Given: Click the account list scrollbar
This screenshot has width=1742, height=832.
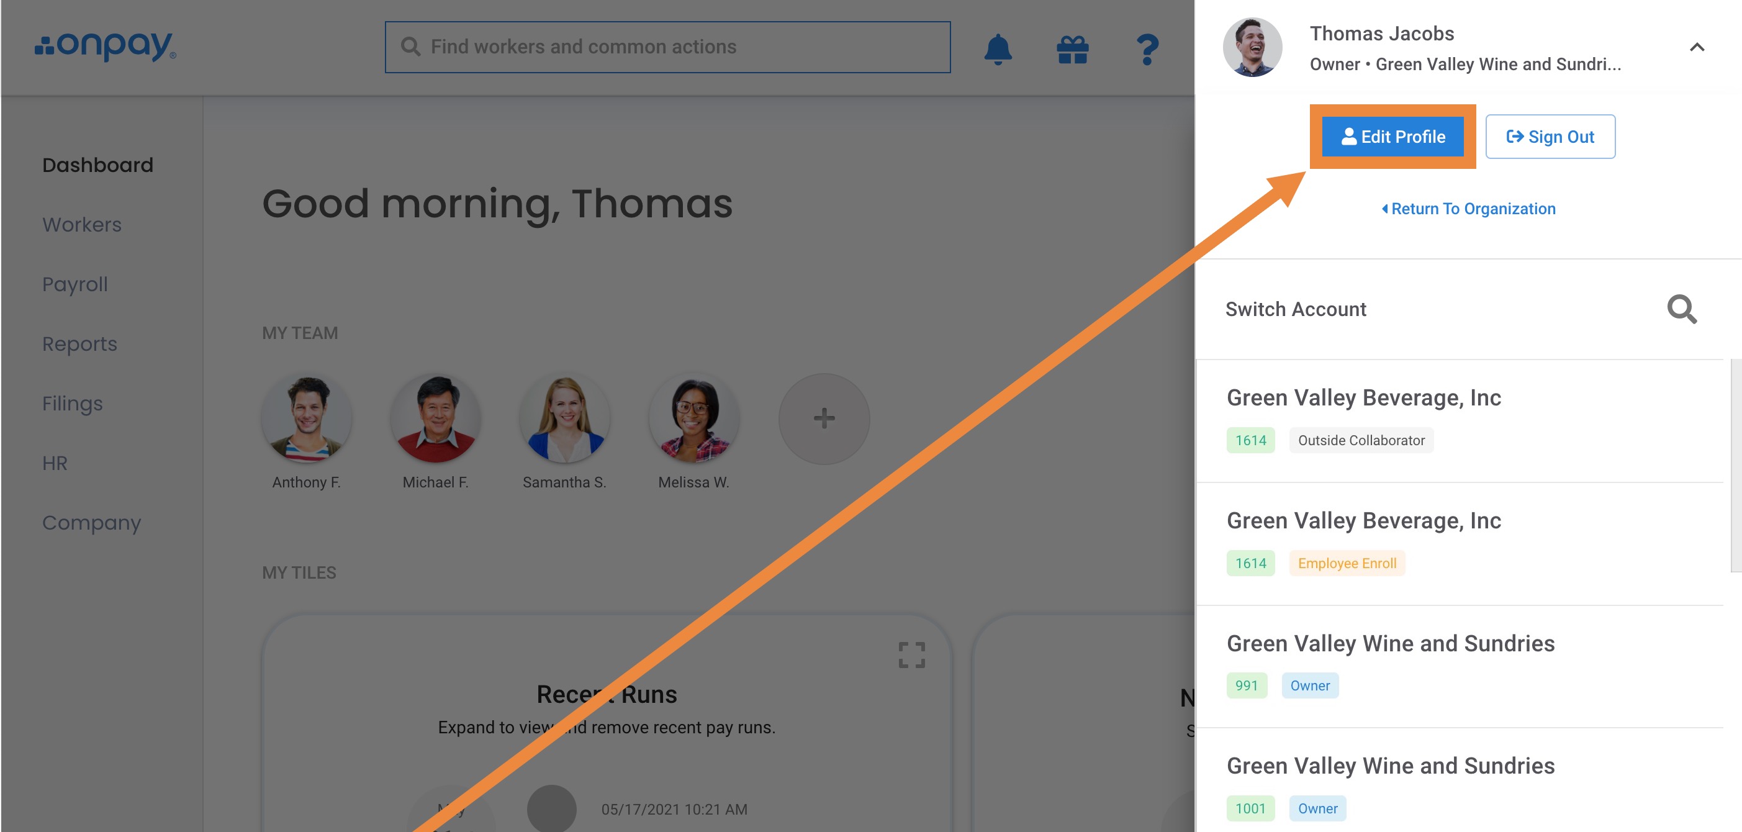Looking at the screenshot, I should click(x=1735, y=466).
